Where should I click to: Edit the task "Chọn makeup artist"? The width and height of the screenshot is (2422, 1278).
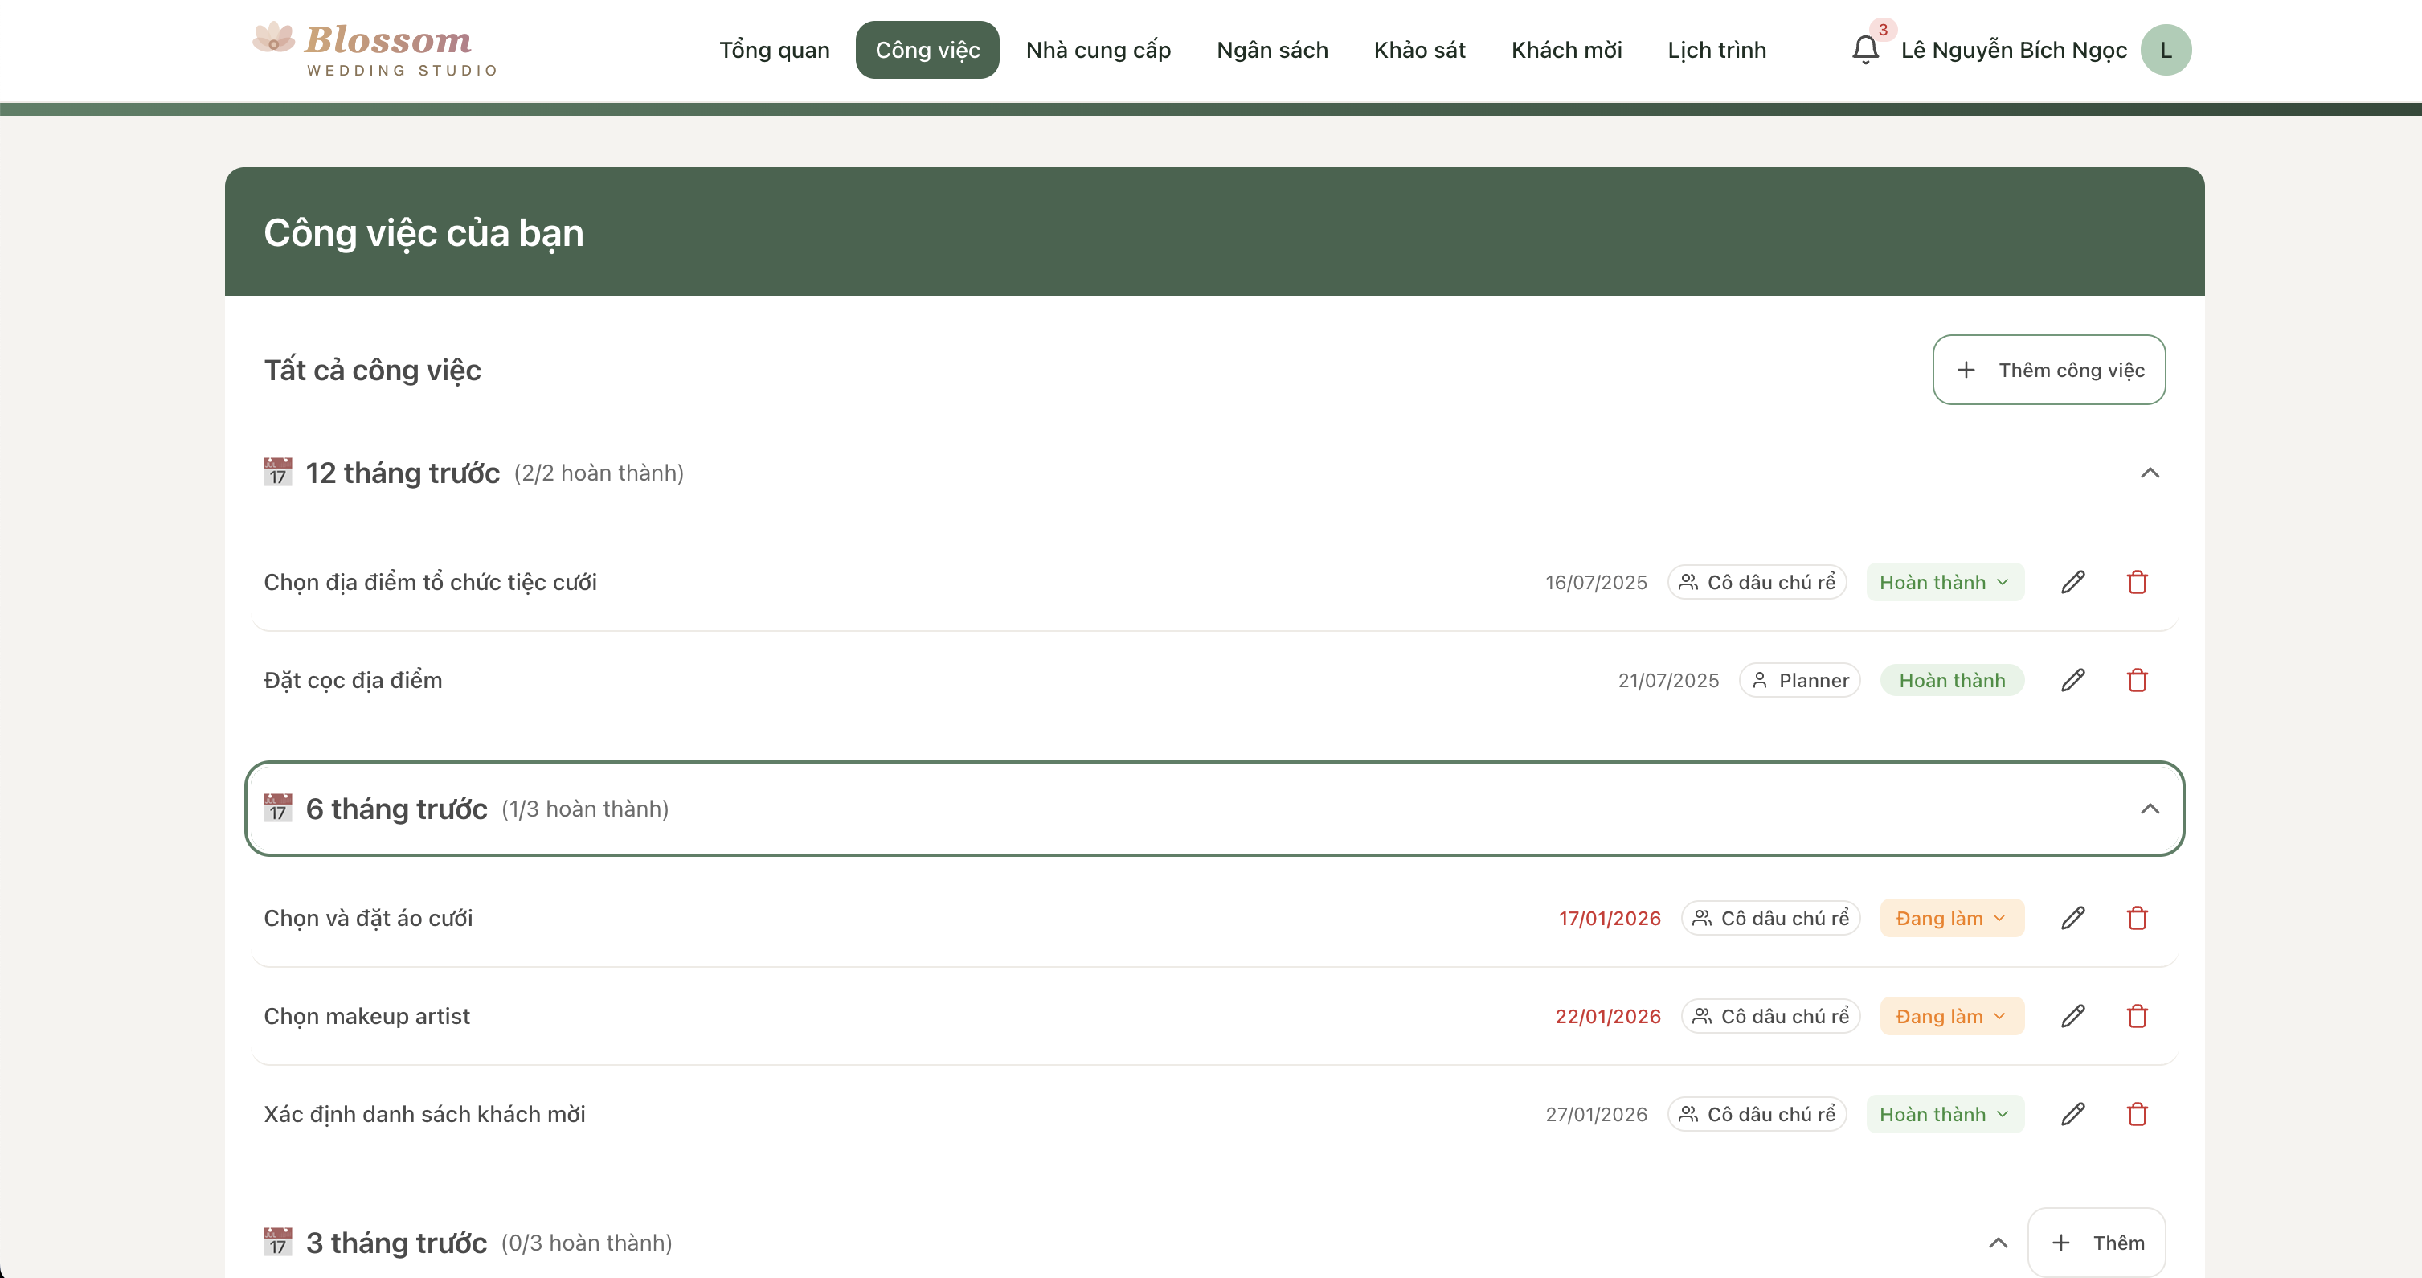point(2073,1016)
